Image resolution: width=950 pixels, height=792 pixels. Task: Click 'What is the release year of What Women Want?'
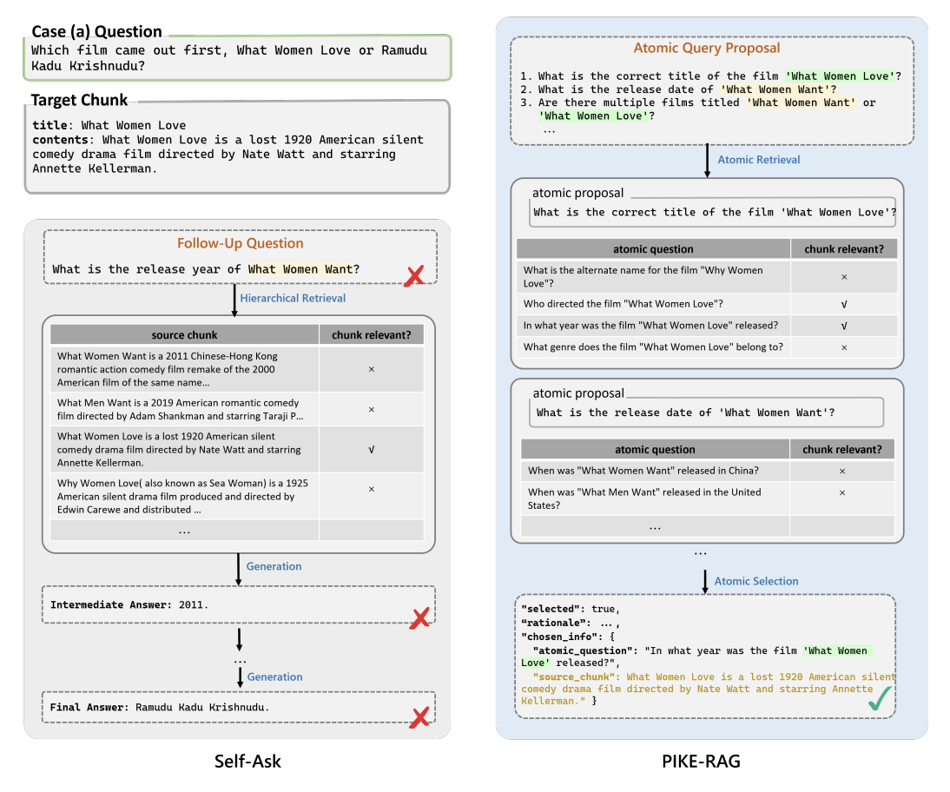[x=206, y=269]
